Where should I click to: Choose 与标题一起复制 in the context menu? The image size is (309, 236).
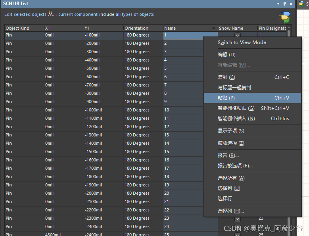(252, 88)
